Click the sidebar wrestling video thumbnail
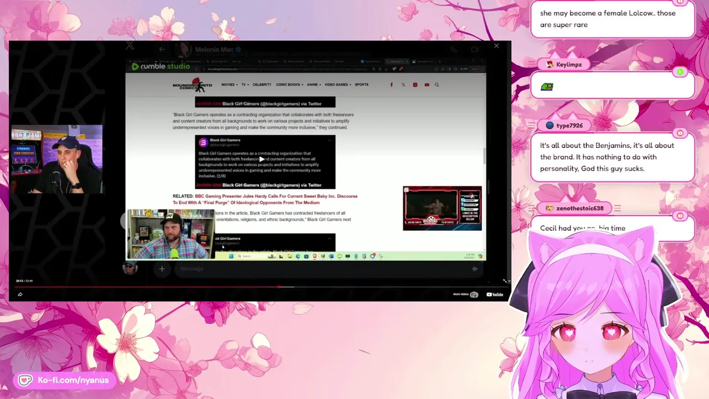 (442, 208)
